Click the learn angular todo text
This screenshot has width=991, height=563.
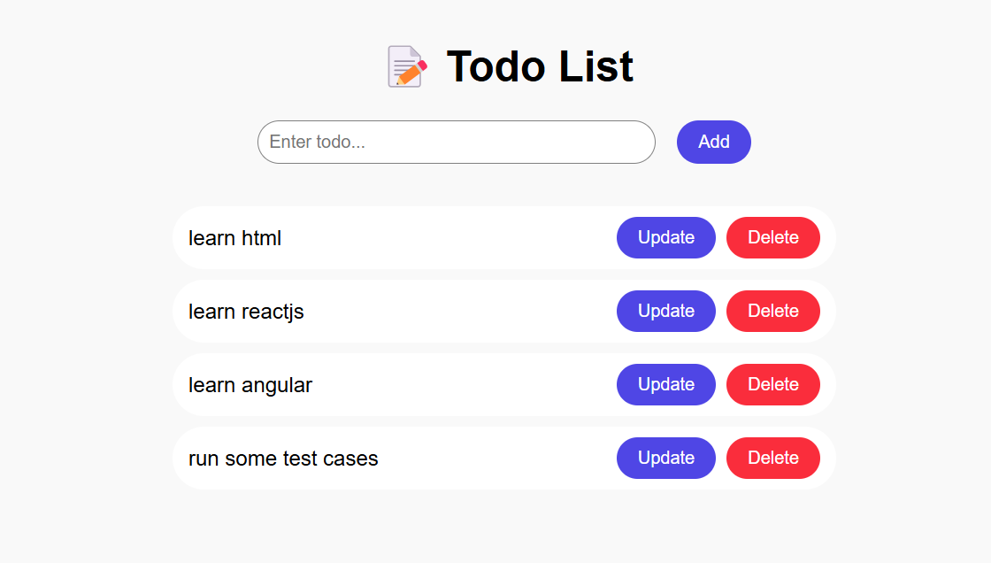tap(250, 385)
